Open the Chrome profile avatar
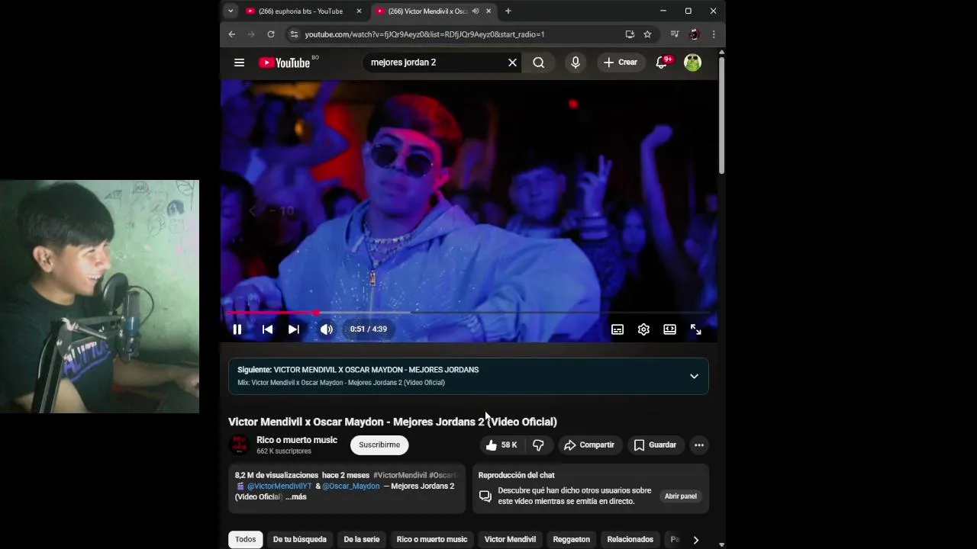This screenshot has width=977, height=549. 694,34
